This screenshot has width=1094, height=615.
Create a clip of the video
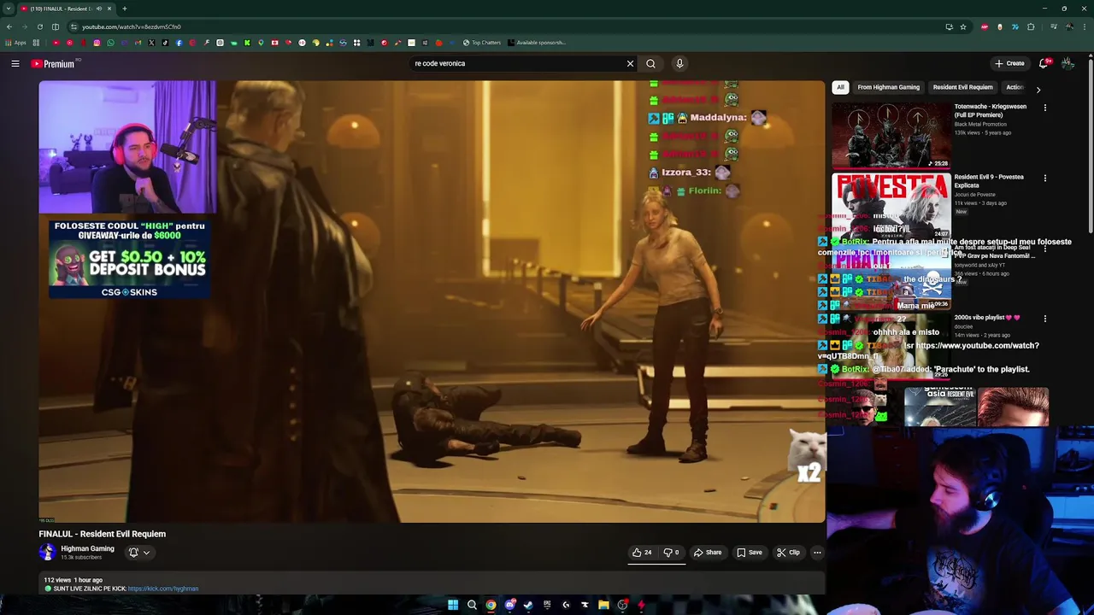(788, 553)
